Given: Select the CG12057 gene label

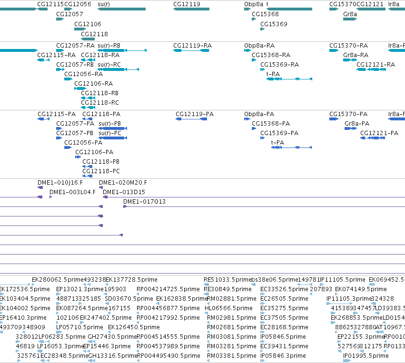Looking at the screenshot, I should 69,14.
